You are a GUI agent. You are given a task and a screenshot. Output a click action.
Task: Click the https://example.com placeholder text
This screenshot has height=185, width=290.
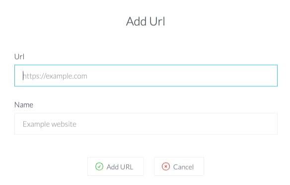(x=55, y=76)
